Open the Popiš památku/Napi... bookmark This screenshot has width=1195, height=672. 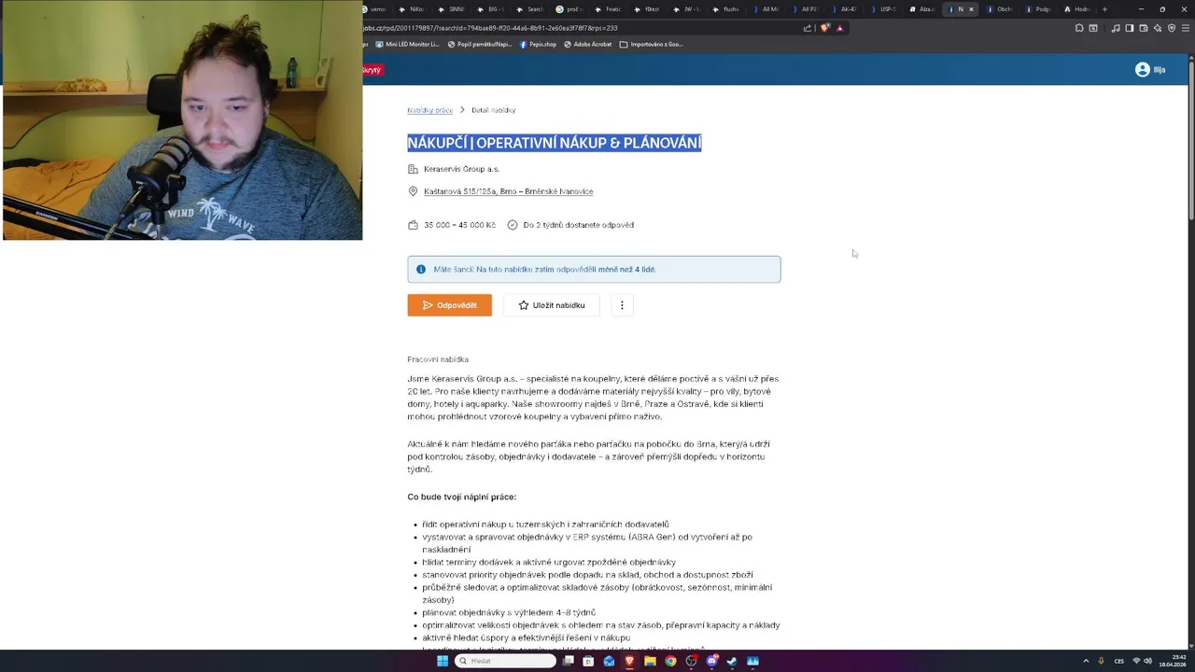pos(480,44)
